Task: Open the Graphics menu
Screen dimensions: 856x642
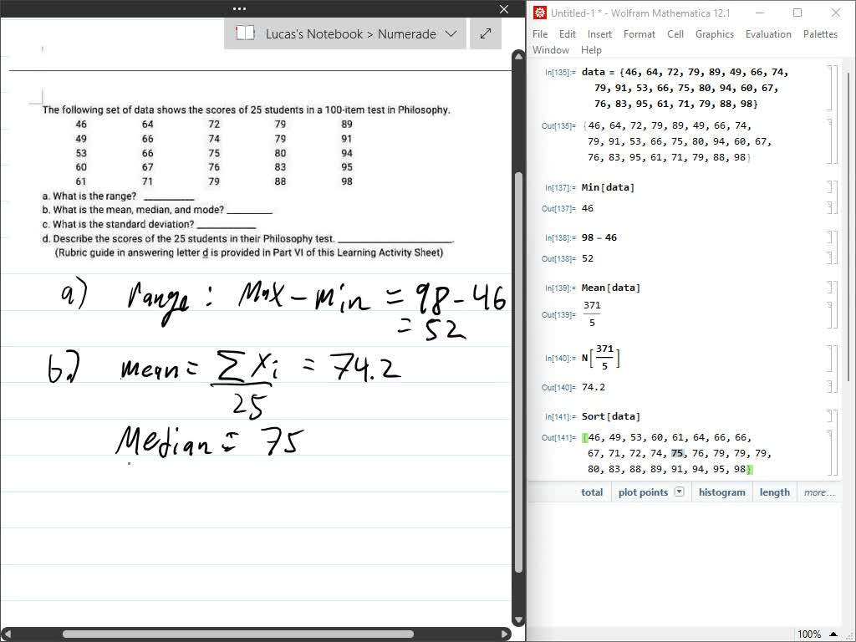Action: coord(715,33)
